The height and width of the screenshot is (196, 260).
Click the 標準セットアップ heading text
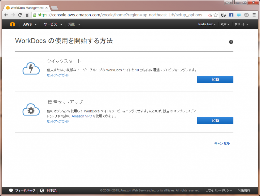(x=65, y=102)
